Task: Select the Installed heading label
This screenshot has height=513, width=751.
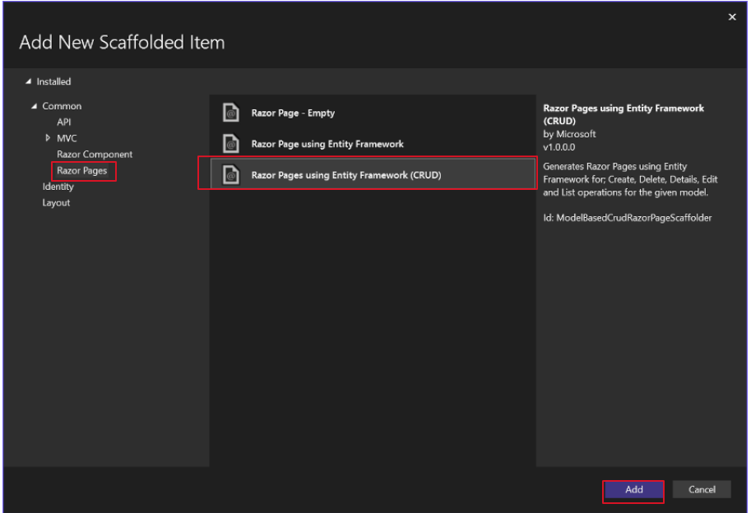Action: click(53, 82)
